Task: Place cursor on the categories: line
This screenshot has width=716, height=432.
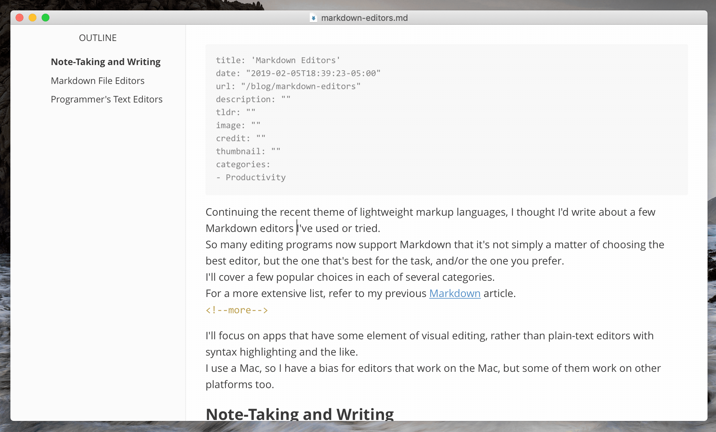Action: click(x=243, y=164)
